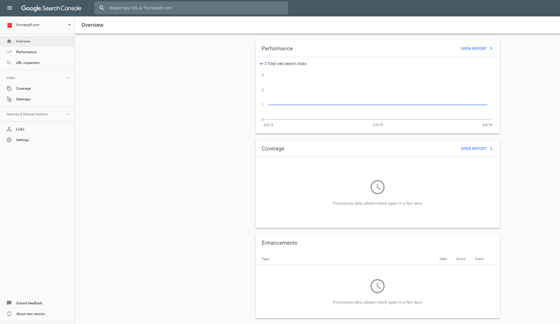Screen dimensions: 560x324
Task: Click the Coverage card chevron arrow
Action: coord(491,149)
